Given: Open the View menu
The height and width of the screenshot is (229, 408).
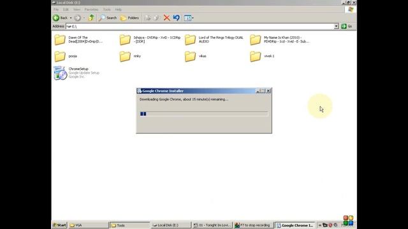Looking at the screenshot, I should [76, 10].
